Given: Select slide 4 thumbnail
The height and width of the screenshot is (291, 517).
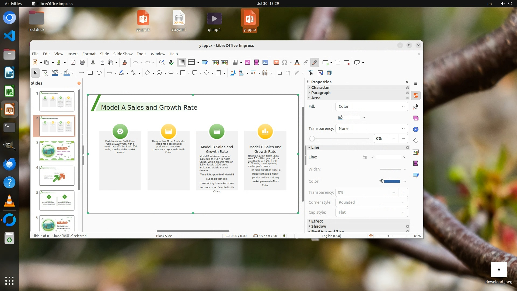Looking at the screenshot, I should [x=57, y=176].
